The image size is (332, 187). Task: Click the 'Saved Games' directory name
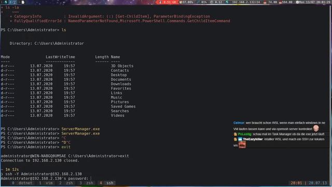[123, 106]
